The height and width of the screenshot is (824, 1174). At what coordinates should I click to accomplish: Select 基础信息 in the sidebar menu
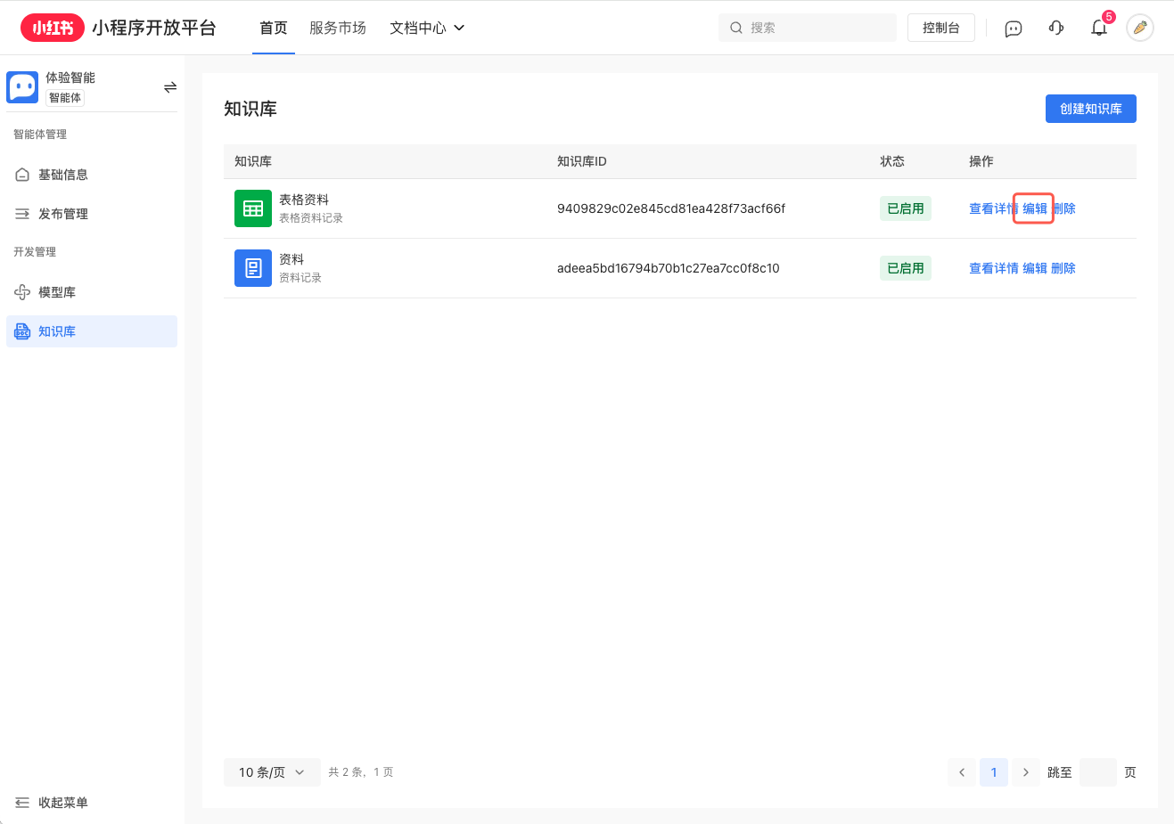coord(65,174)
